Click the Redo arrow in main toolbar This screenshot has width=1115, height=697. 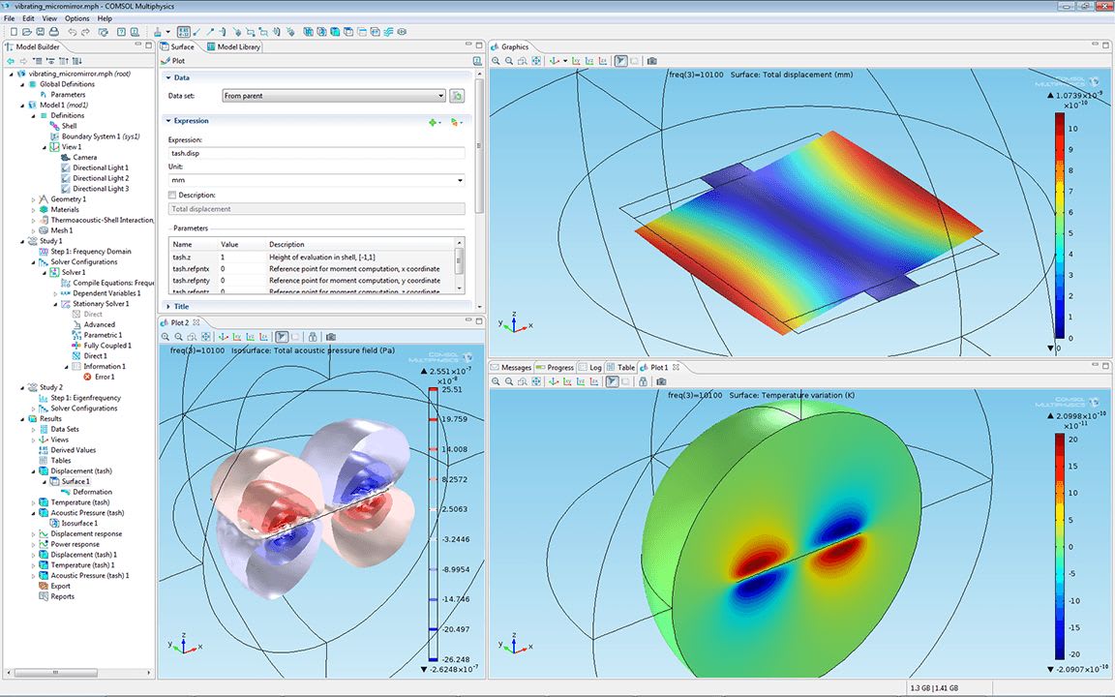click(x=85, y=32)
